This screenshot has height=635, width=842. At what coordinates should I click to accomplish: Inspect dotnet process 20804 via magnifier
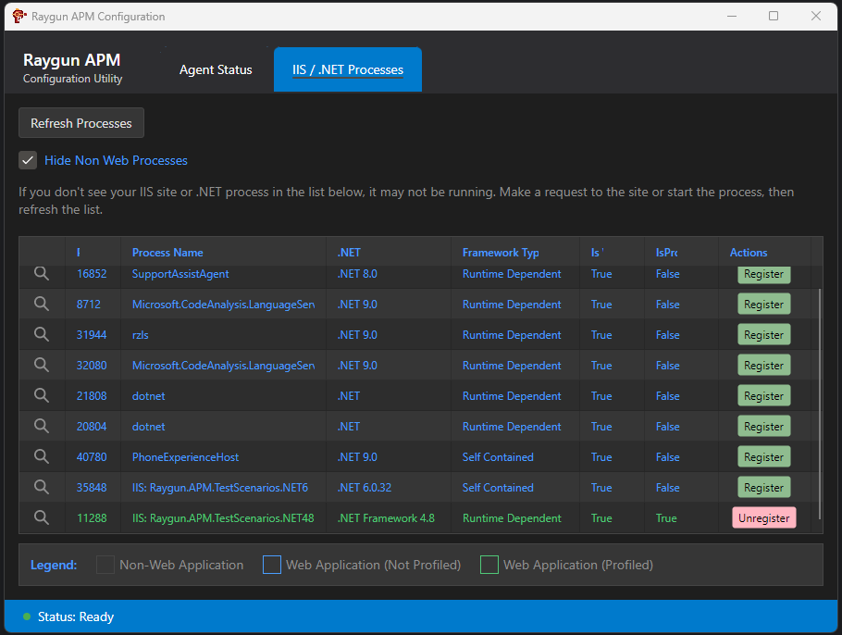42,427
